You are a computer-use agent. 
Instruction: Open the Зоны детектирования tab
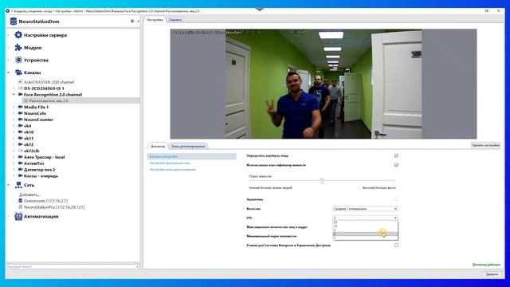[188, 146]
